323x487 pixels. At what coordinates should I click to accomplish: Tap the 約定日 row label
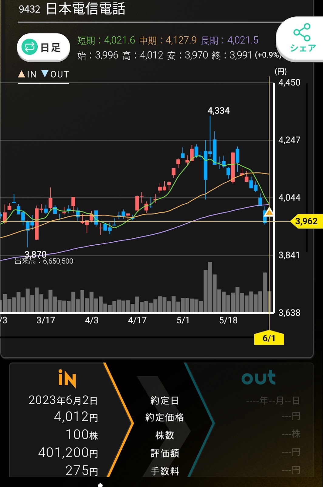tap(165, 400)
